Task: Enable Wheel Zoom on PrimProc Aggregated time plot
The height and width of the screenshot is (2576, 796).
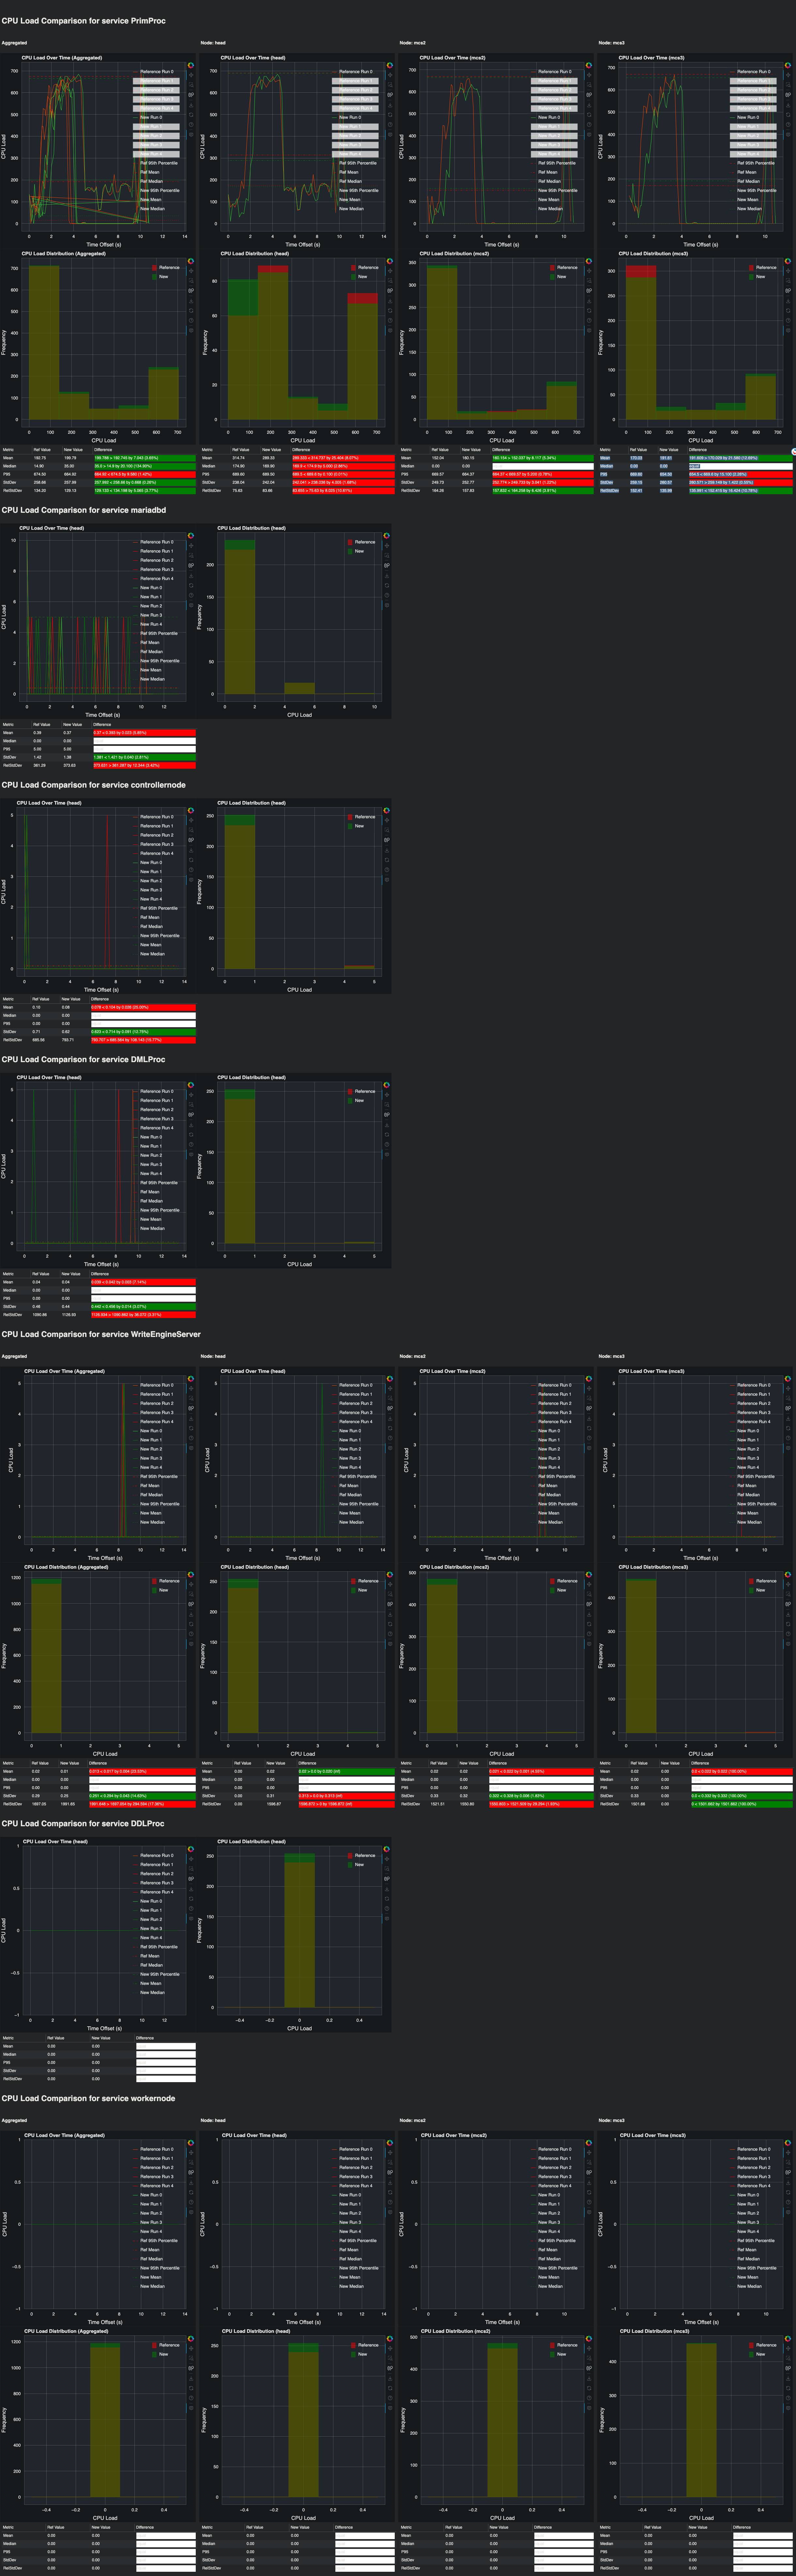Action: 191,95
